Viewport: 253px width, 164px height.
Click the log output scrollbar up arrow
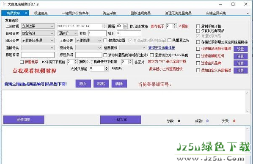click(247, 129)
